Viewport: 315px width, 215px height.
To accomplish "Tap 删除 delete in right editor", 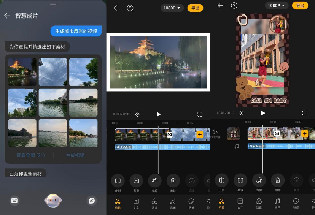I will [278, 183].
